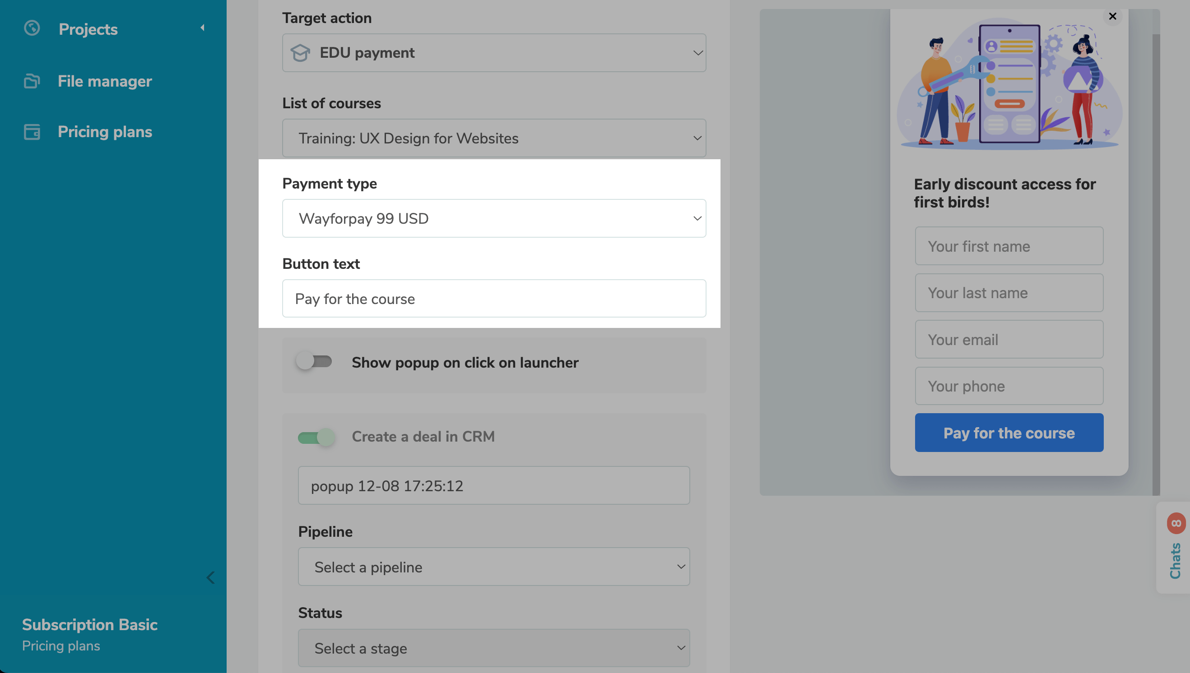The height and width of the screenshot is (673, 1190).
Task: Toggle Show popup on click on launcher
Action: tap(315, 361)
